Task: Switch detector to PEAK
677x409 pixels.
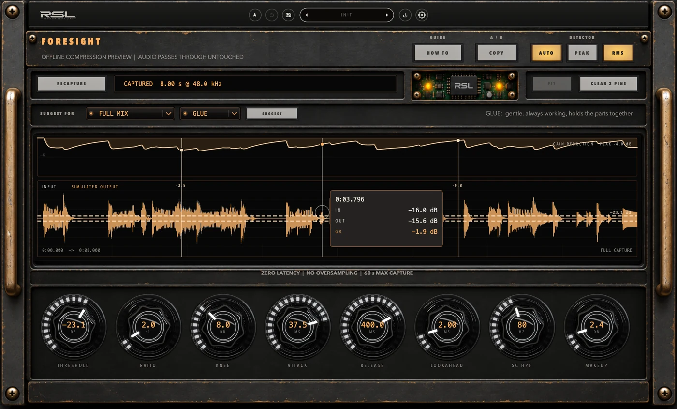Action: tap(582, 53)
